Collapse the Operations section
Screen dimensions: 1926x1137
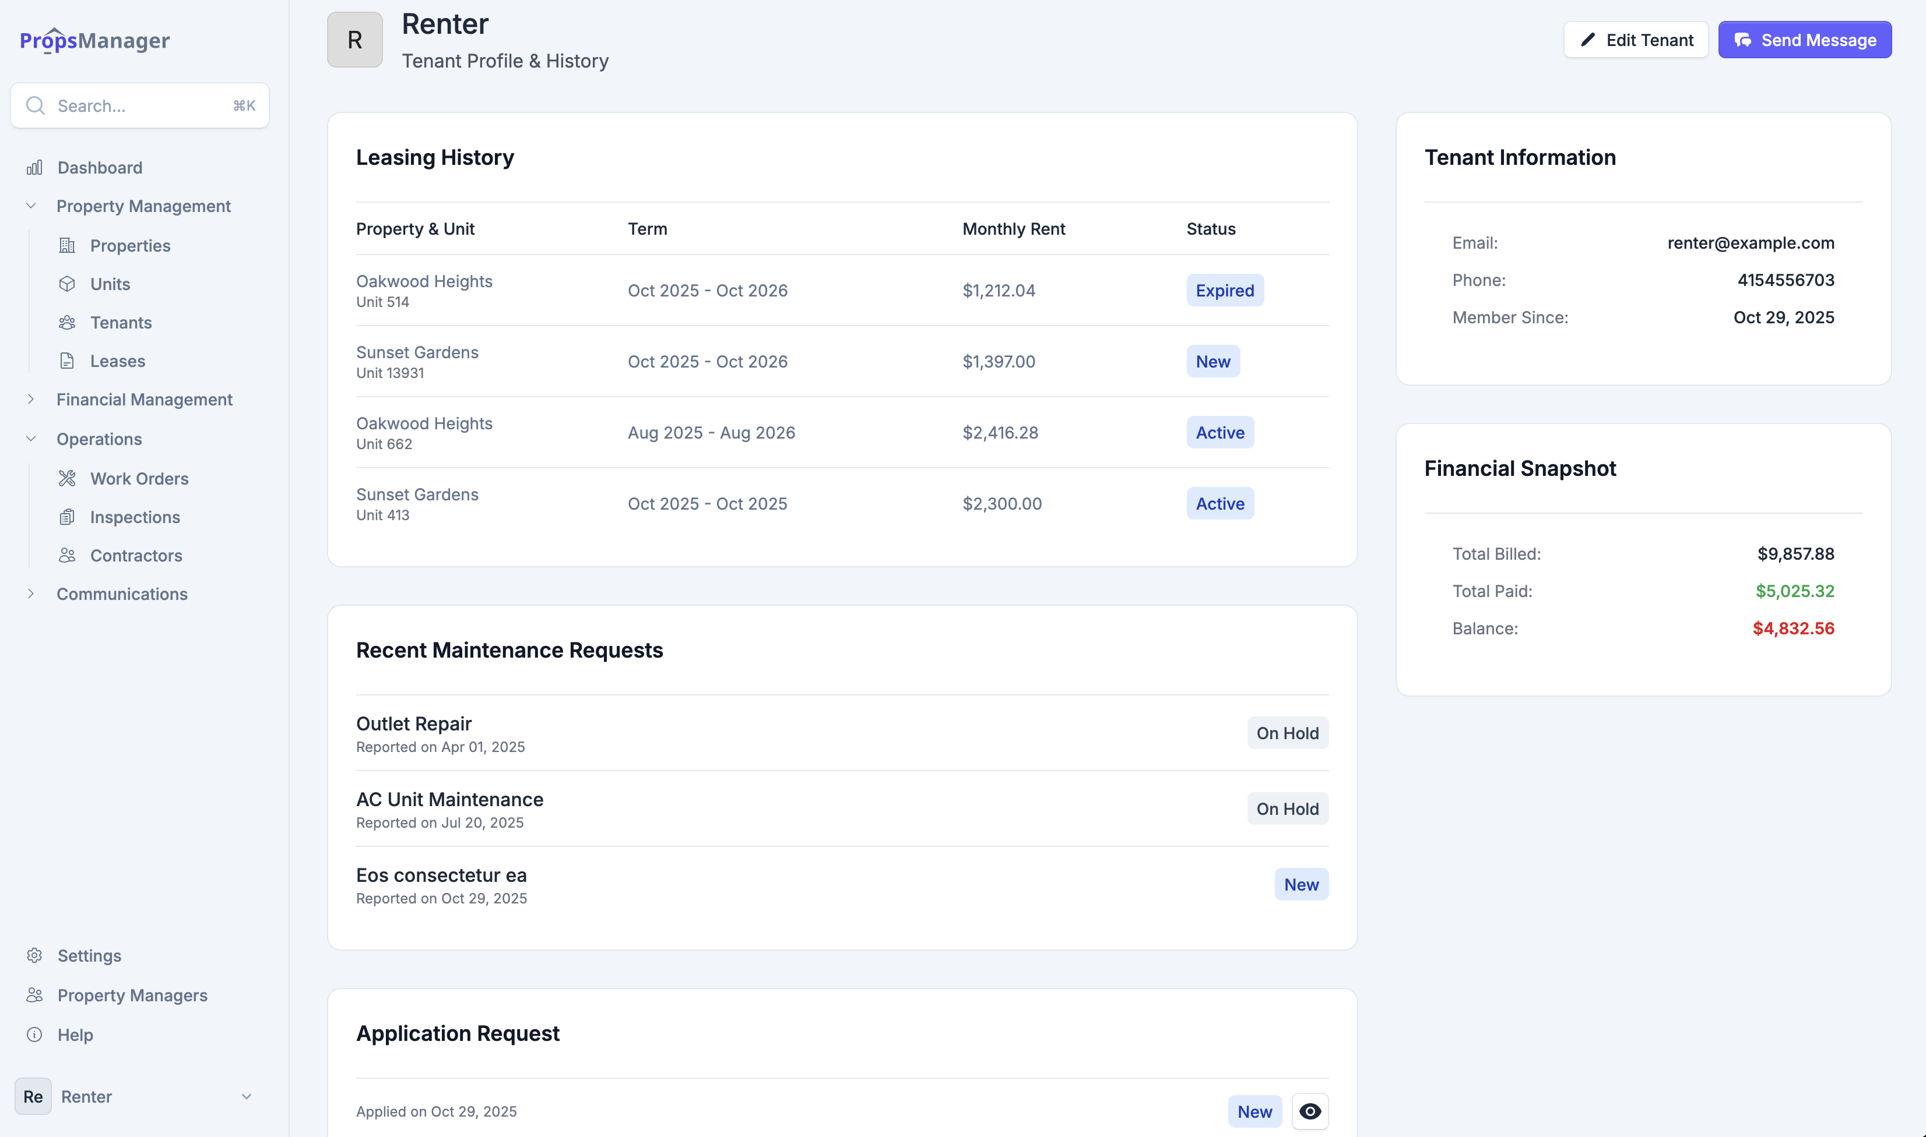coord(31,438)
